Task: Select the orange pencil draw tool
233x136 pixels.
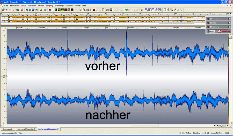Action: click(175, 10)
